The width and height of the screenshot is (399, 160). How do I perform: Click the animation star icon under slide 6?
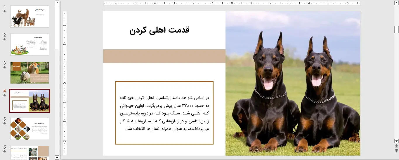click(4, 152)
